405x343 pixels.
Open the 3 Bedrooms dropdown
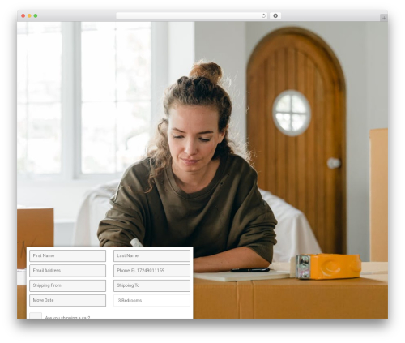pos(151,300)
